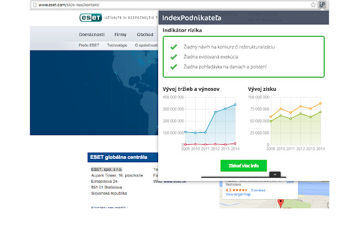Click the 4.5 star rating on map
364x227 pixels.
click(x=237, y=190)
